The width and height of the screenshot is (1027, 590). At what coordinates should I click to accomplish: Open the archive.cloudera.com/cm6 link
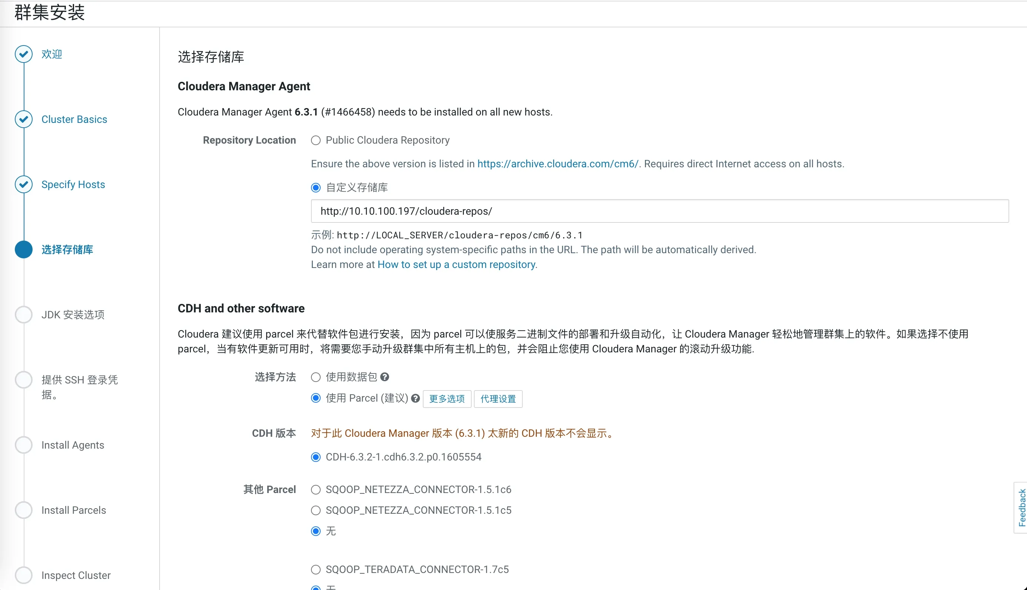point(557,164)
